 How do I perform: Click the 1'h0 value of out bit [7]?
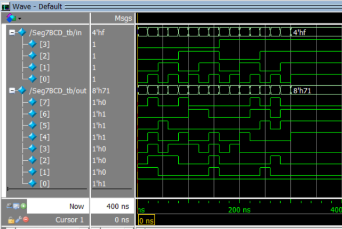point(99,102)
